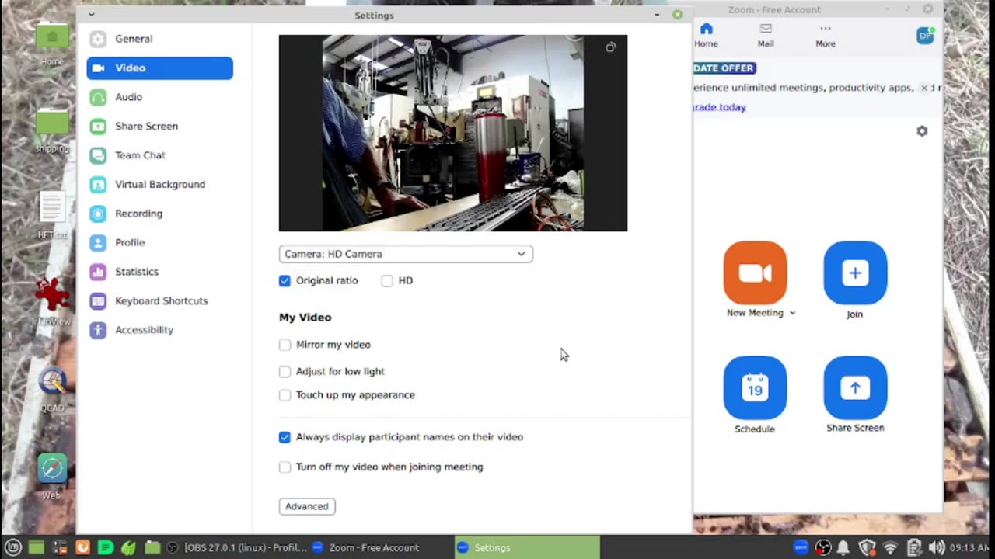
Task: Click the Share Screen button in Zoom
Action: (x=855, y=387)
